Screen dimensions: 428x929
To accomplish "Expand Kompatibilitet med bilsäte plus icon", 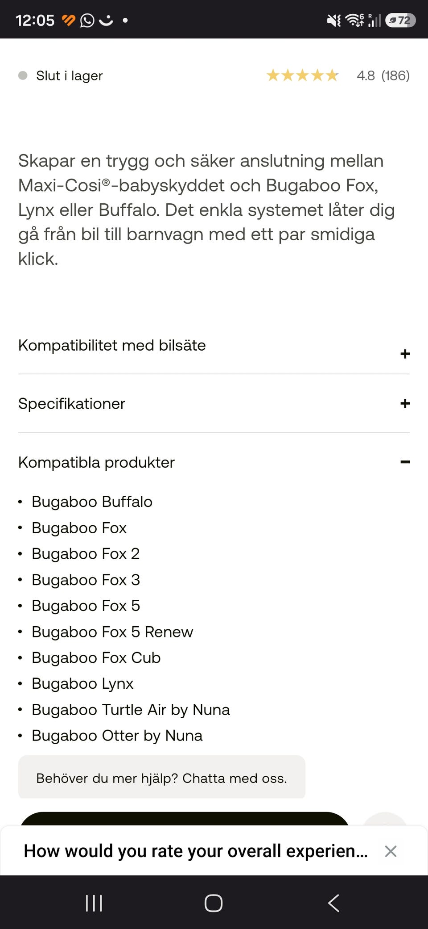I will [405, 354].
